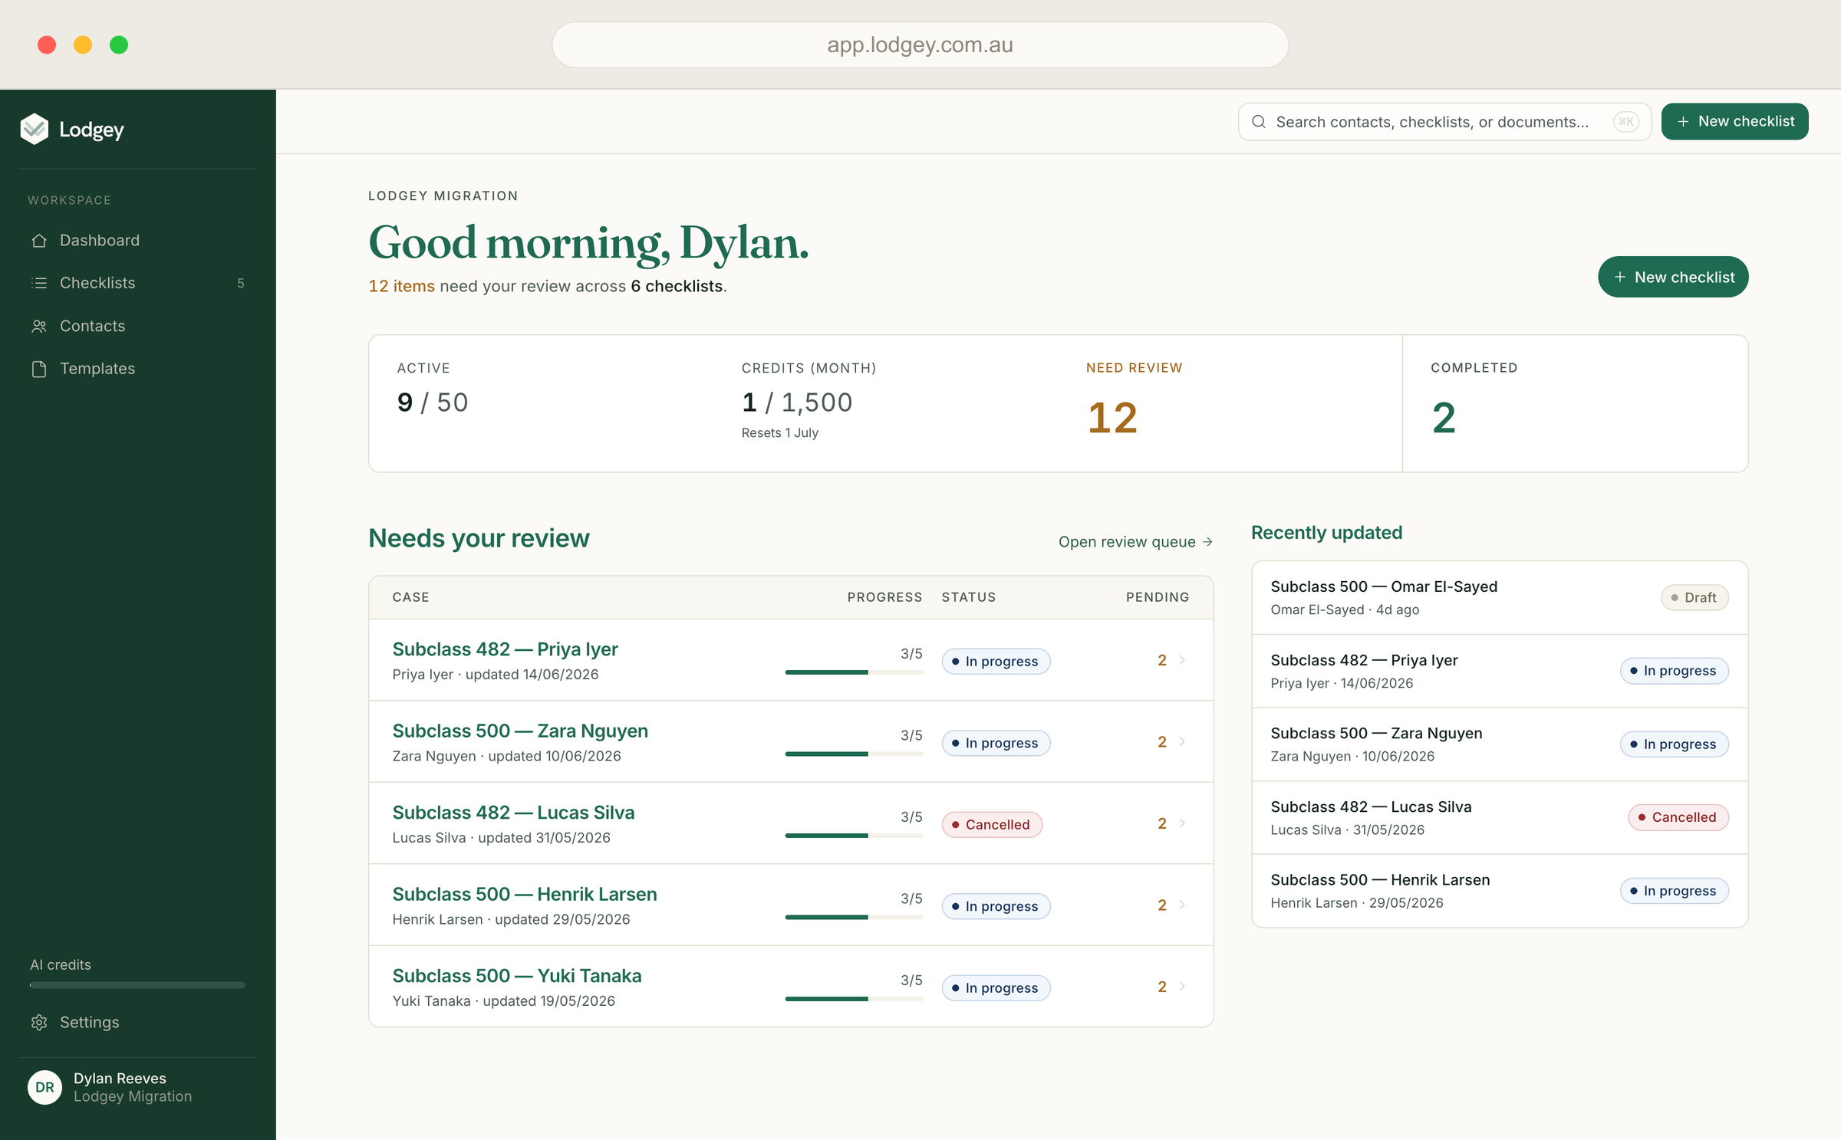This screenshot has height=1140, width=1841.
Task: Expand the Yuki Tanaka row chevron
Action: (1182, 987)
